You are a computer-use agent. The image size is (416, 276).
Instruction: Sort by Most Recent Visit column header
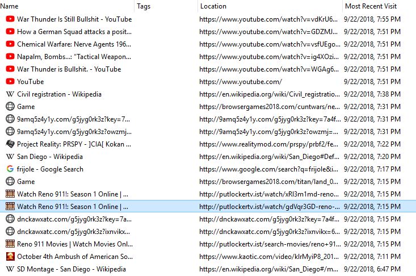pyautogui.click(x=379, y=6)
